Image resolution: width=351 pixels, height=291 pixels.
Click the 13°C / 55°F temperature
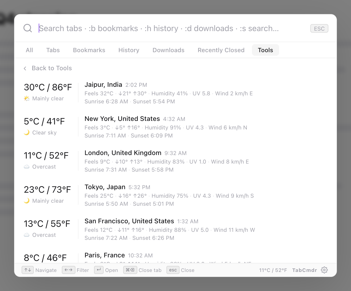[x=47, y=224]
